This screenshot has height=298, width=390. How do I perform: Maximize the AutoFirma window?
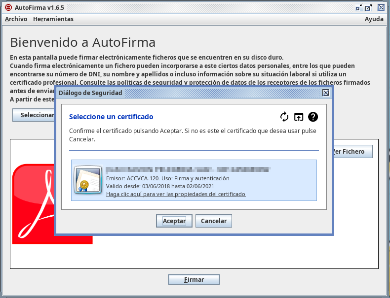(369, 7)
